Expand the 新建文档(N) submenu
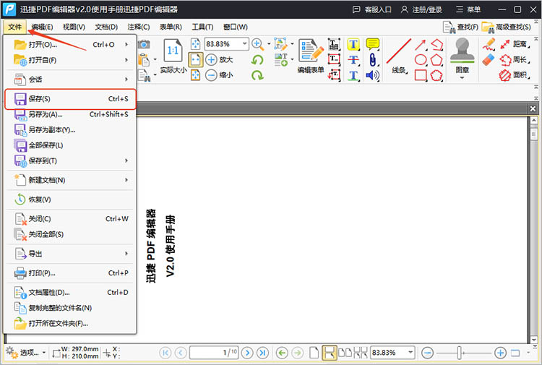Image resolution: width=542 pixels, height=365 pixels. (126, 180)
